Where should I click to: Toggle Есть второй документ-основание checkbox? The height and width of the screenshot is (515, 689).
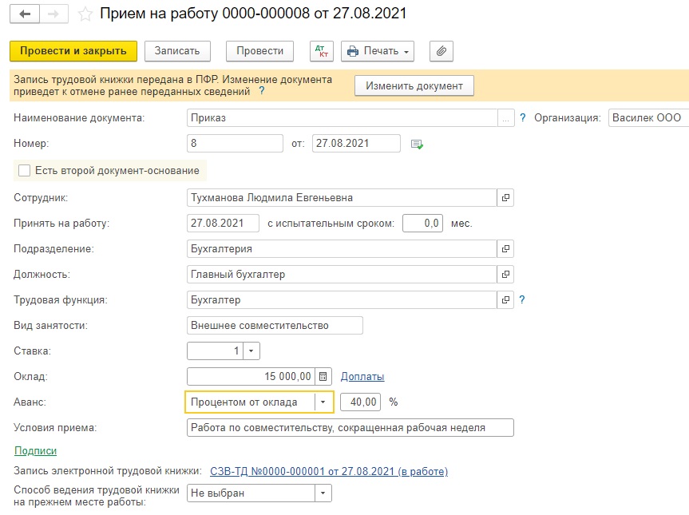[25, 171]
